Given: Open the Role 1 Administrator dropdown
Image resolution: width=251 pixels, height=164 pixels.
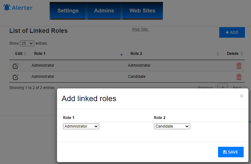Looking at the screenshot, I should tap(81, 126).
